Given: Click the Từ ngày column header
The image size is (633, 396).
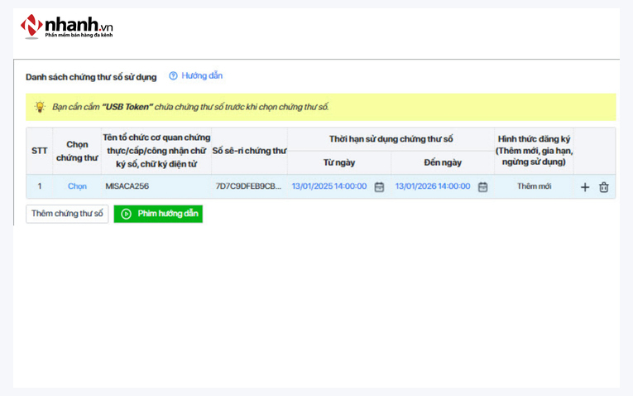Looking at the screenshot, I should [x=339, y=162].
